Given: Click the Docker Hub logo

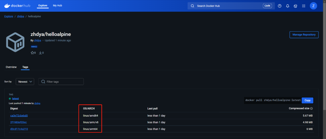Looking at the screenshot, I should (x=17, y=6).
